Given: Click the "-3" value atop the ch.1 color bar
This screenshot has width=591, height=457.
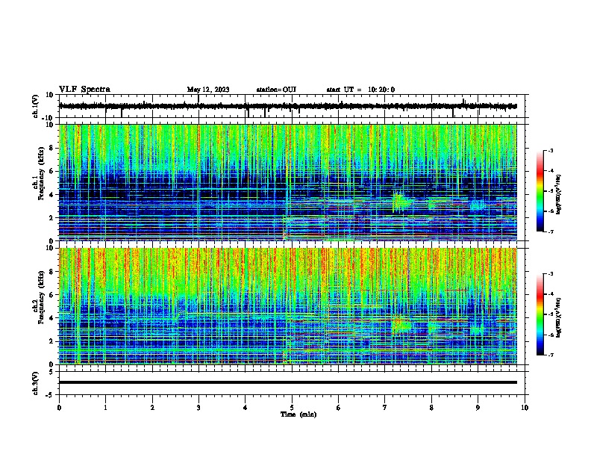Looking at the screenshot, I should click(550, 150).
